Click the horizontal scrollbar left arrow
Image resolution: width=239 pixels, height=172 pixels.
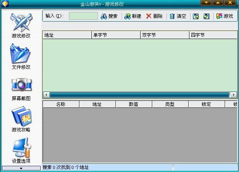pyautogui.click(x=46, y=95)
